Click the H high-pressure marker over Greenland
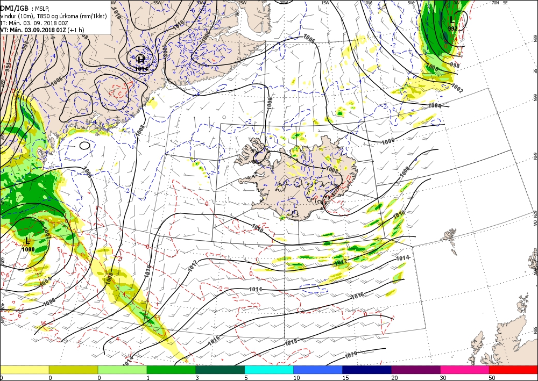 (x=140, y=60)
